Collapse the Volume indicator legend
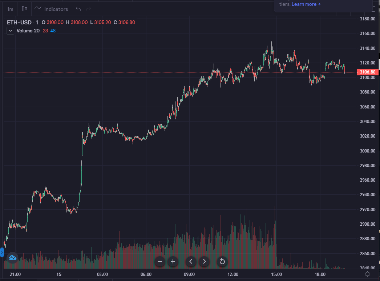 pyautogui.click(x=10, y=31)
